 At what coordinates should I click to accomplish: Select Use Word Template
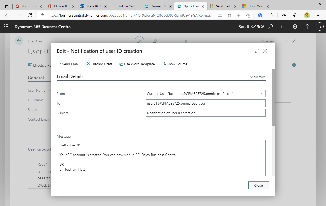[x=137, y=64]
